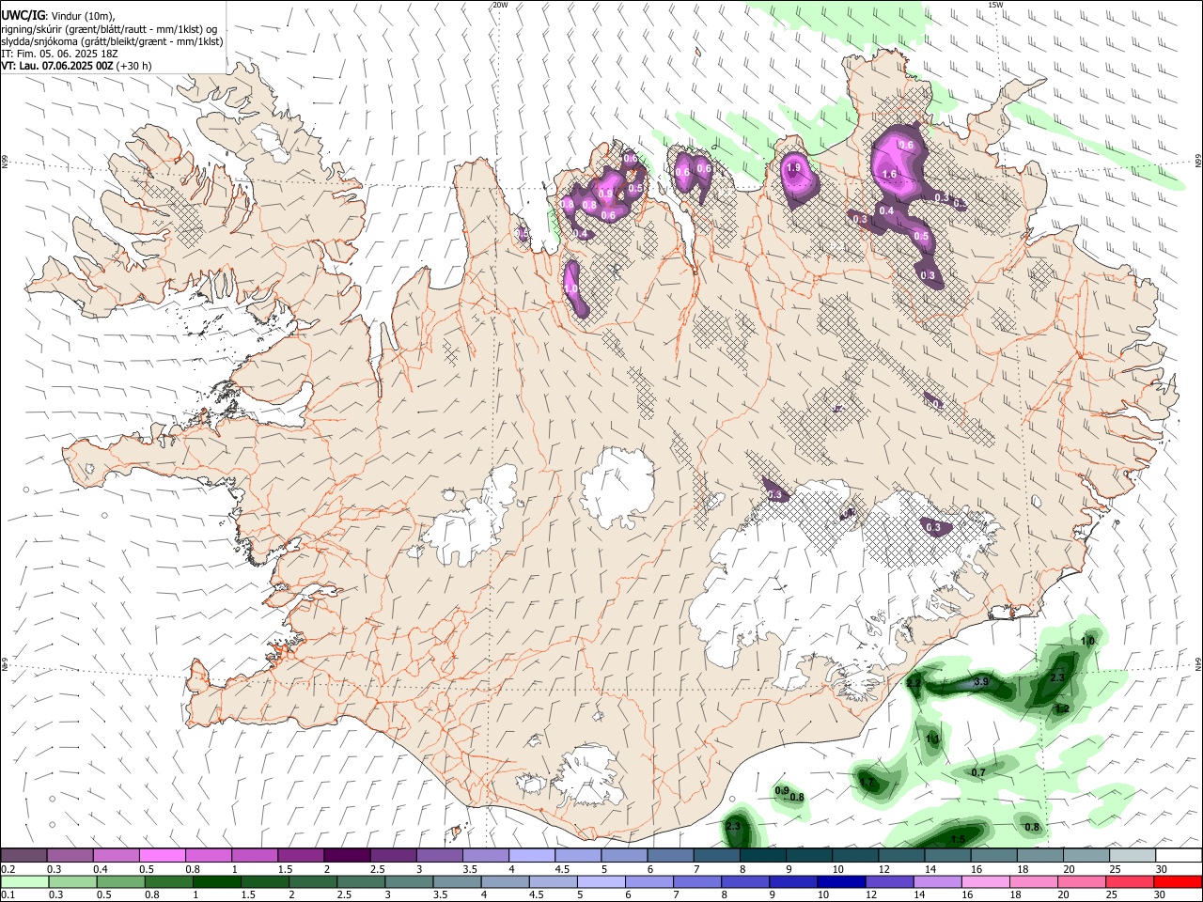Pick the white 30 swatch in upper legend
1203x902 pixels.
(1178, 855)
